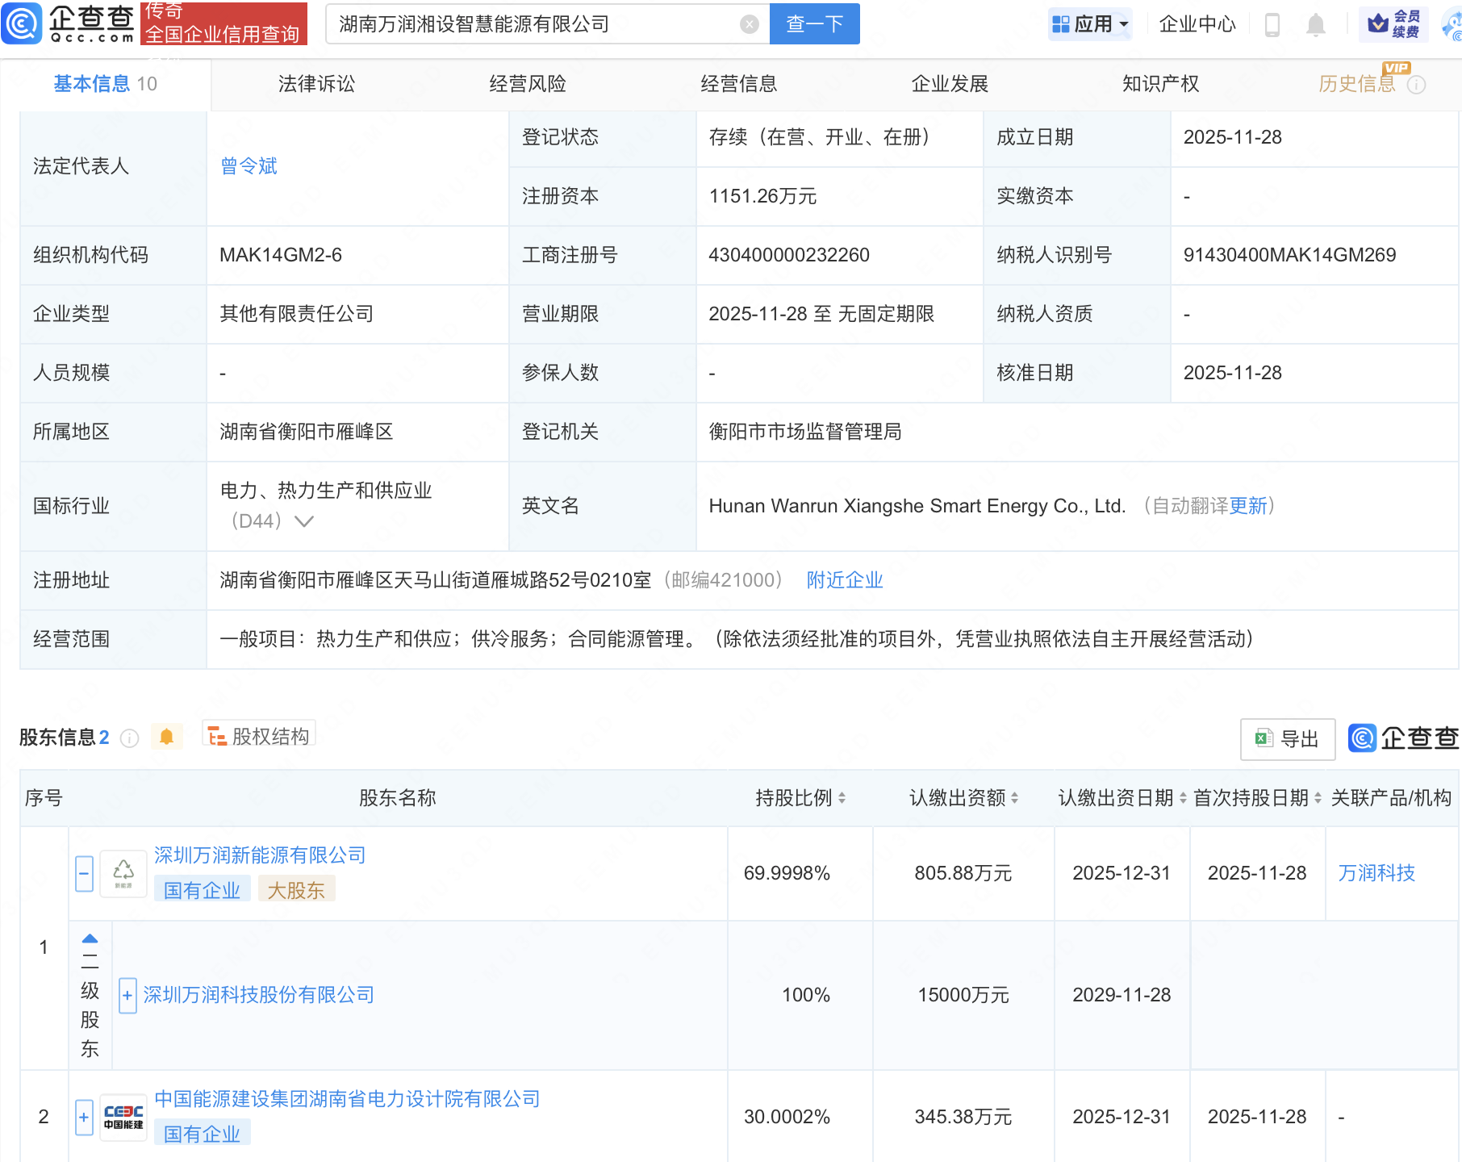The image size is (1462, 1162).
Task: Click the info icon next to 股东信息
Action: (129, 738)
